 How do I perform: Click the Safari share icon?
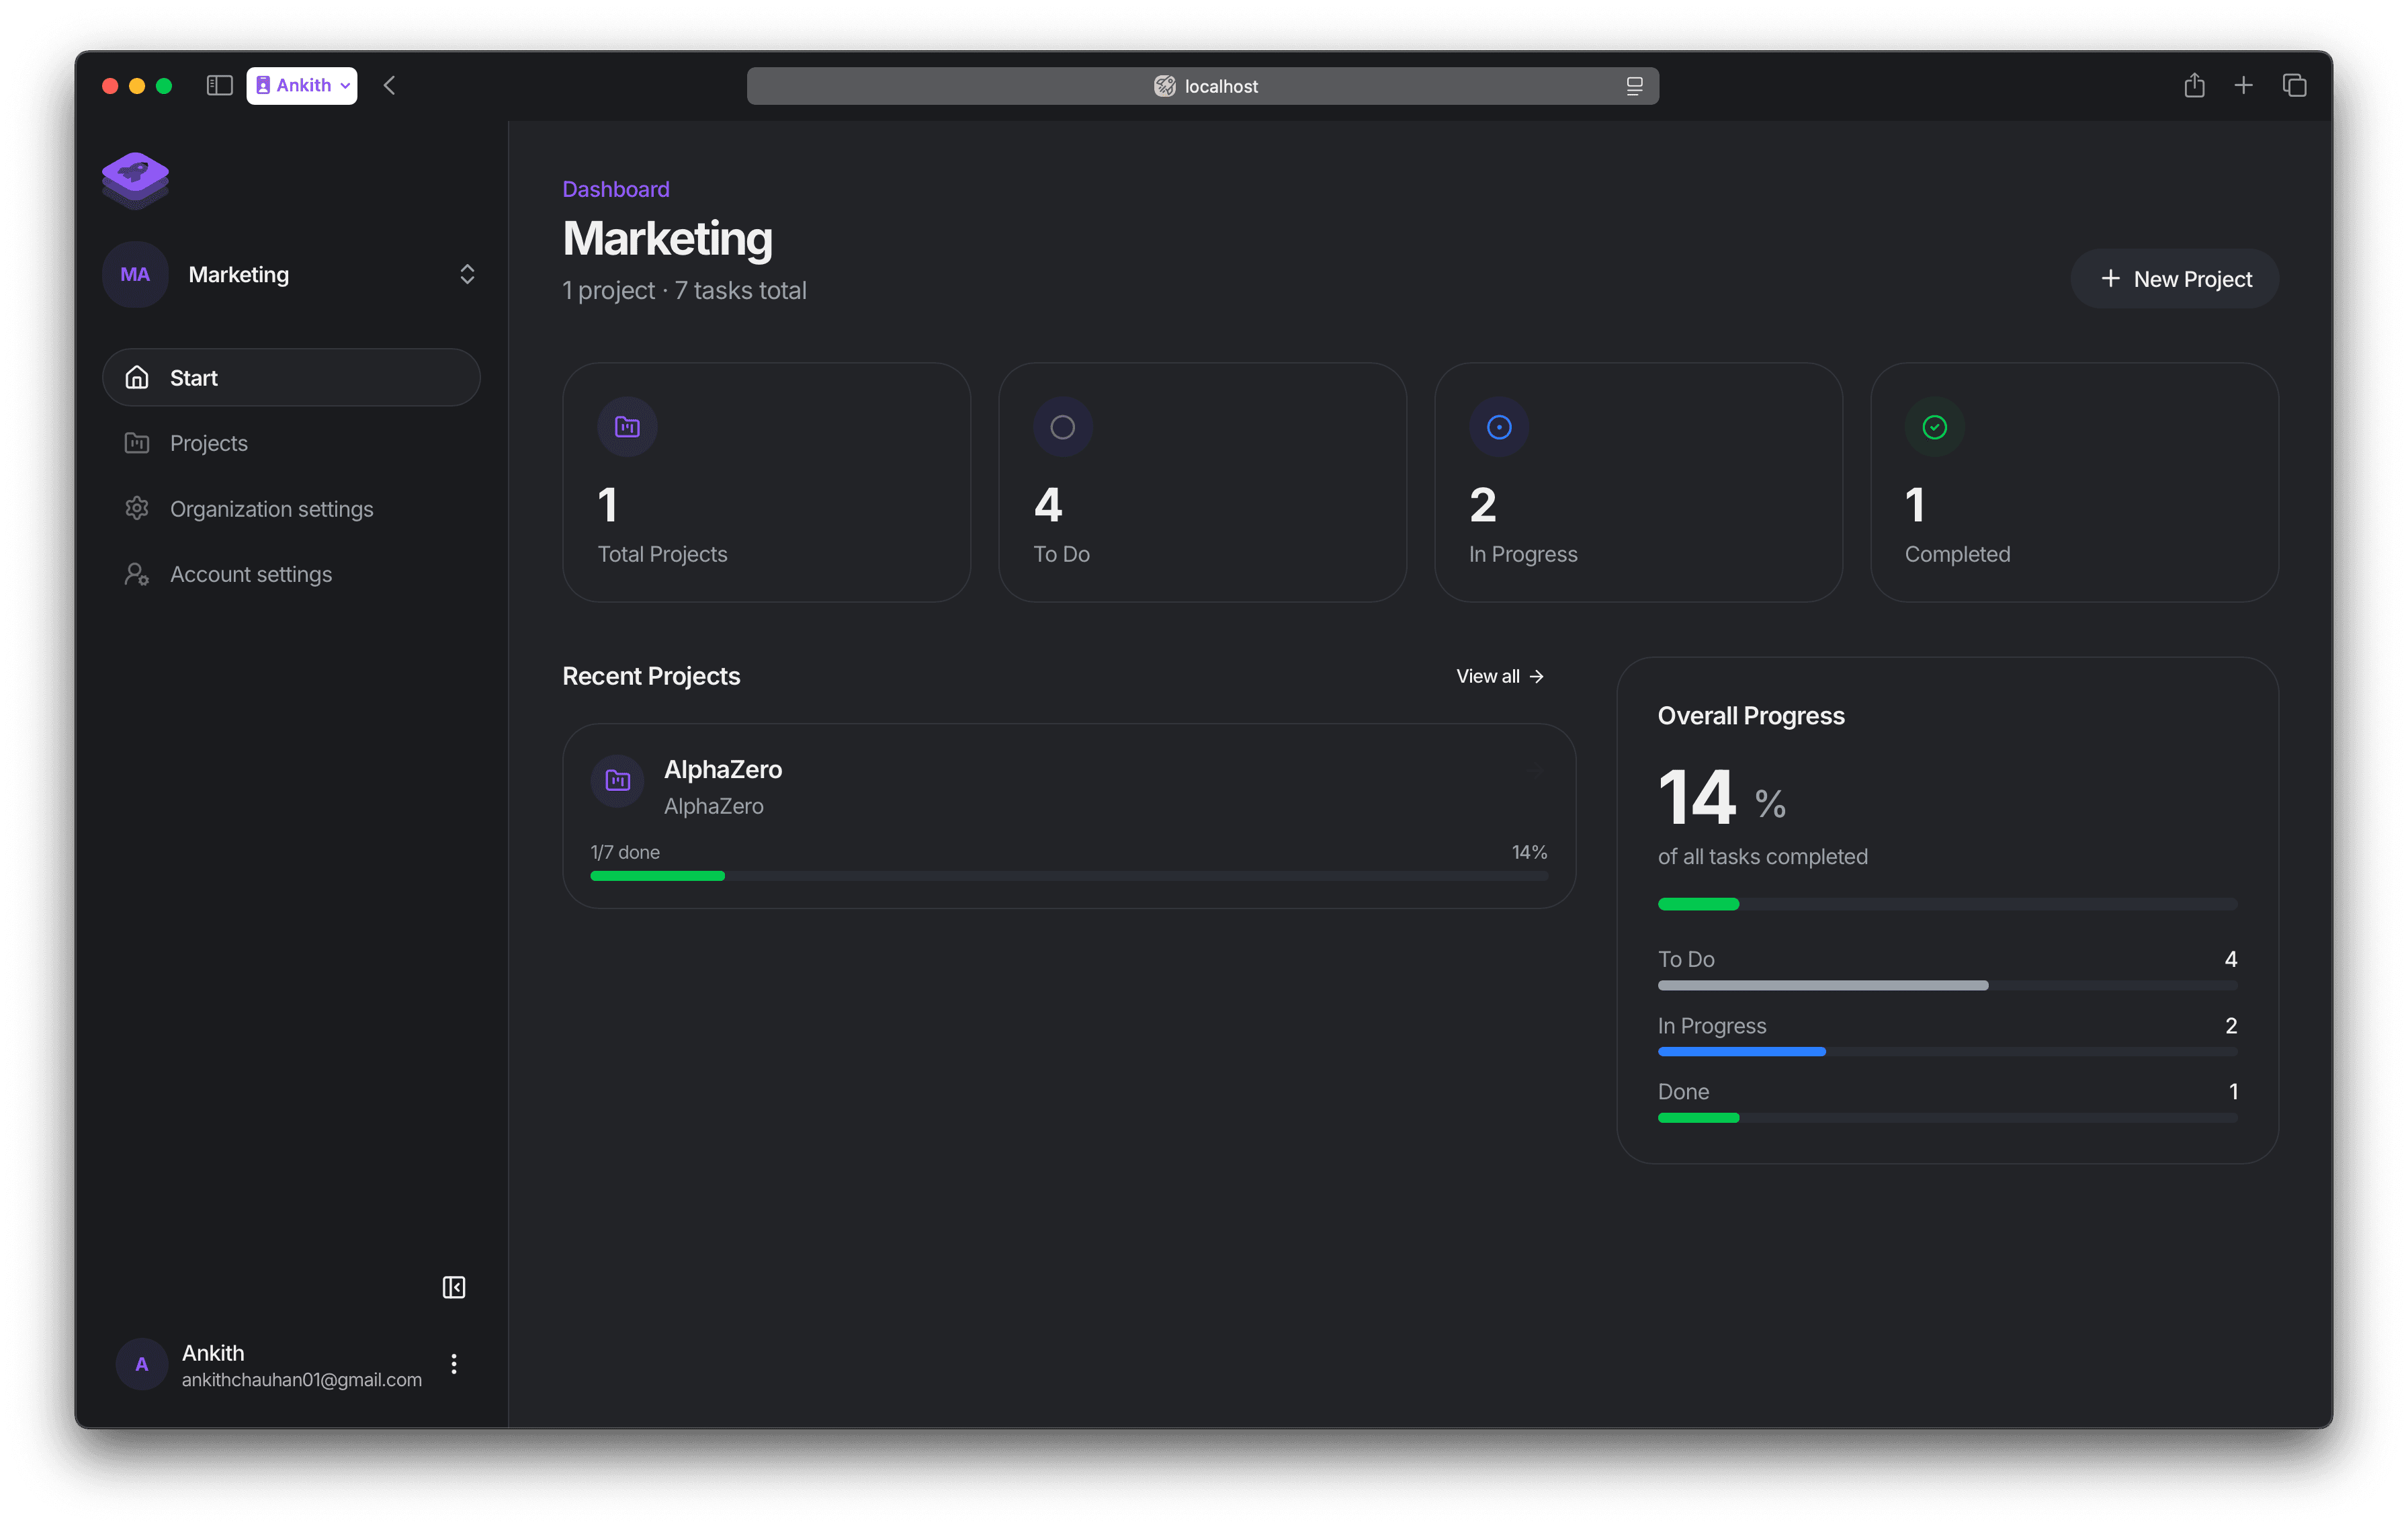pyautogui.click(x=2194, y=86)
